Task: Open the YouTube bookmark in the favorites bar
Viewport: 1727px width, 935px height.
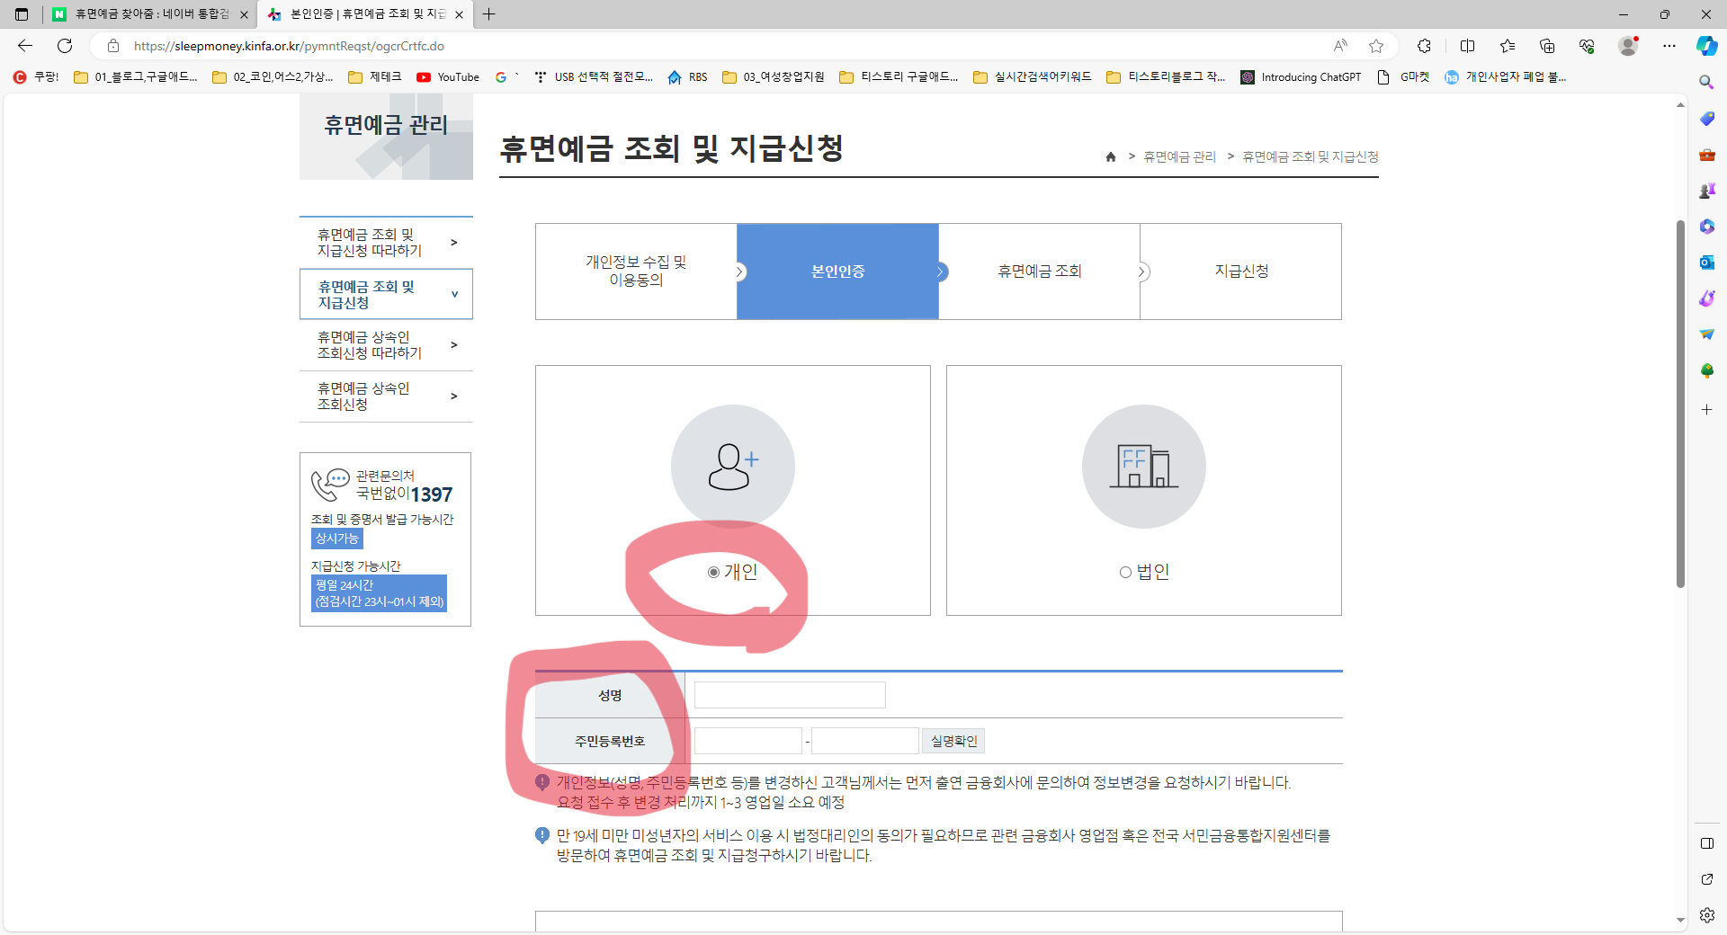Action: click(447, 77)
